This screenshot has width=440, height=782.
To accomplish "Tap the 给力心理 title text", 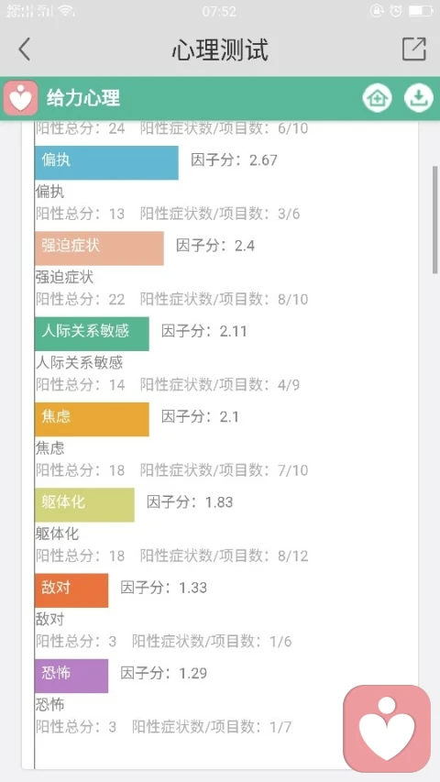I will click(x=83, y=98).
